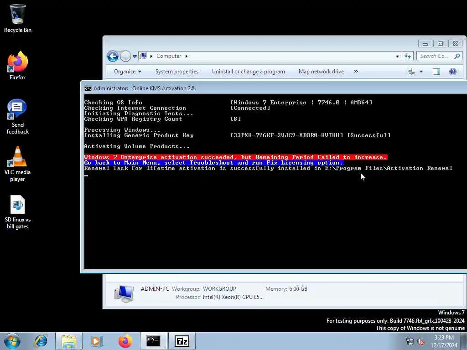Launch Firefox from the desktop shortcut
The width and height of the screenshot is (467, 350).
click(18, 66)
